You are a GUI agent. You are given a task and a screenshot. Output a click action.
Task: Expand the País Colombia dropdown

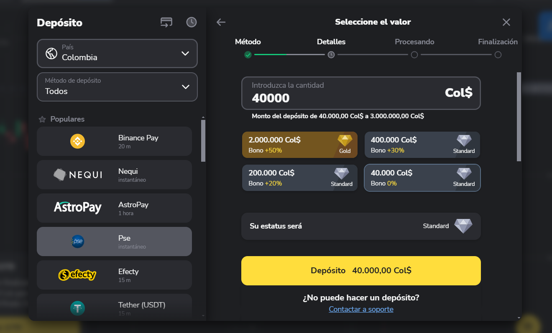pos(117,53)
